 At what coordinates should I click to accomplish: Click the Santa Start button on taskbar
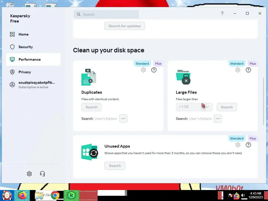tap(7, 195)
